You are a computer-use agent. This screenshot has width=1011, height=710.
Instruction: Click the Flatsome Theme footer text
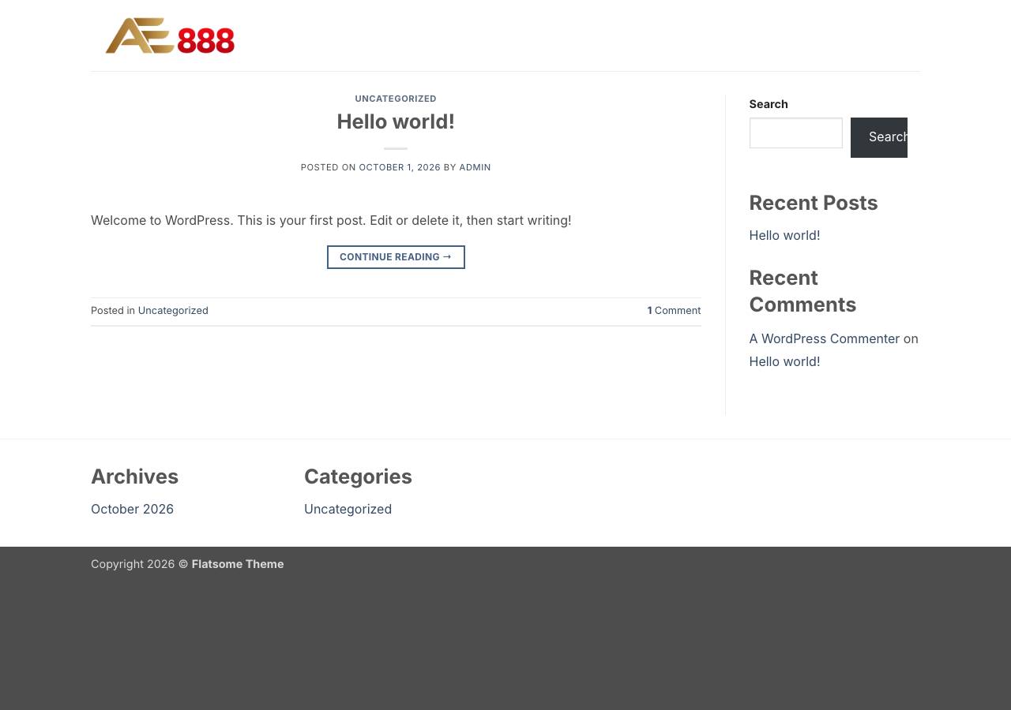click(237, 564)
